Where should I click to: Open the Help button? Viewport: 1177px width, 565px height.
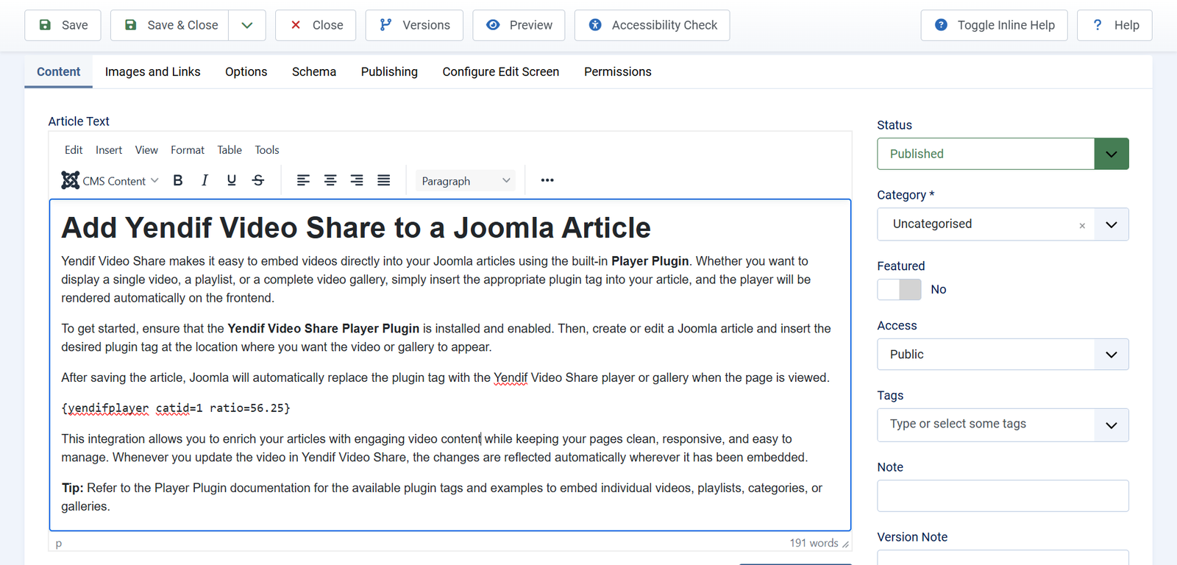[1114, 25]
